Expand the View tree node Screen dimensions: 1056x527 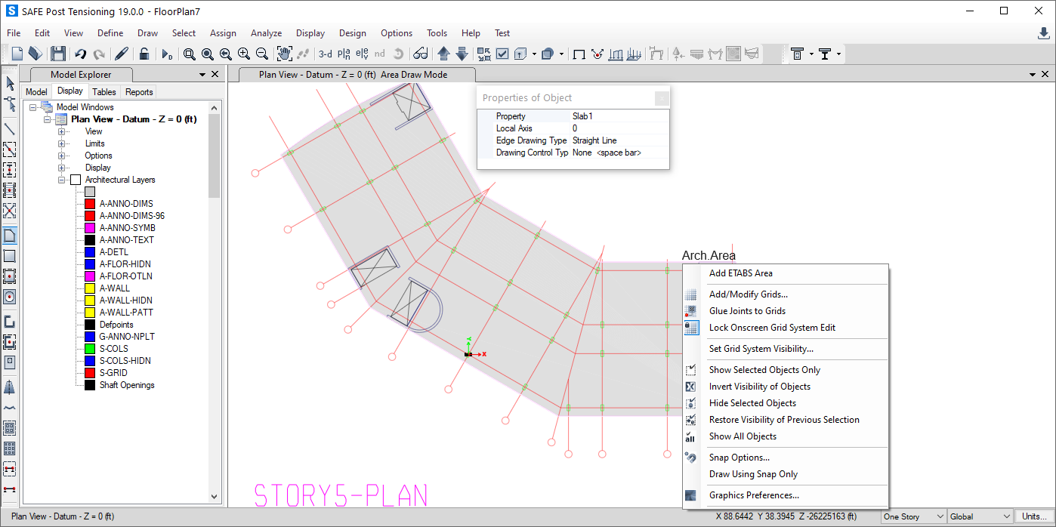click(x=62, y=131)
